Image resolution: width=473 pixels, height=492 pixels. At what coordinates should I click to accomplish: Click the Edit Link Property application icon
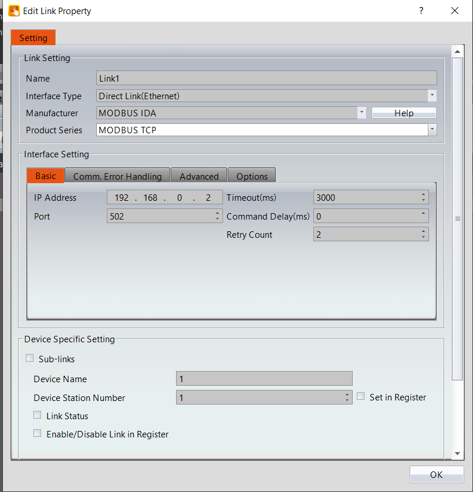click(13, 11)
